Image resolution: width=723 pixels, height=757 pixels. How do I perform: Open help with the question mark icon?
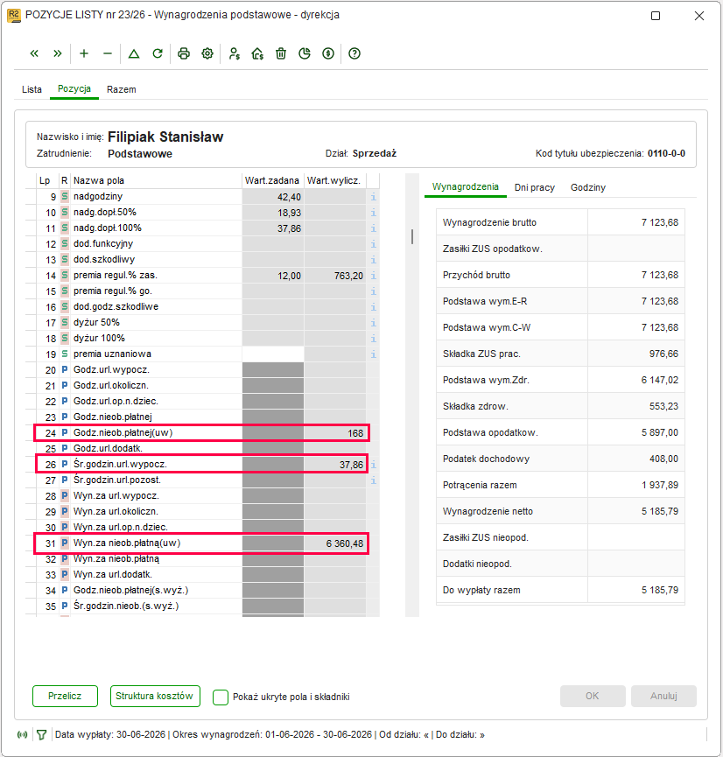pyautogui.click(x=354, y=53)
